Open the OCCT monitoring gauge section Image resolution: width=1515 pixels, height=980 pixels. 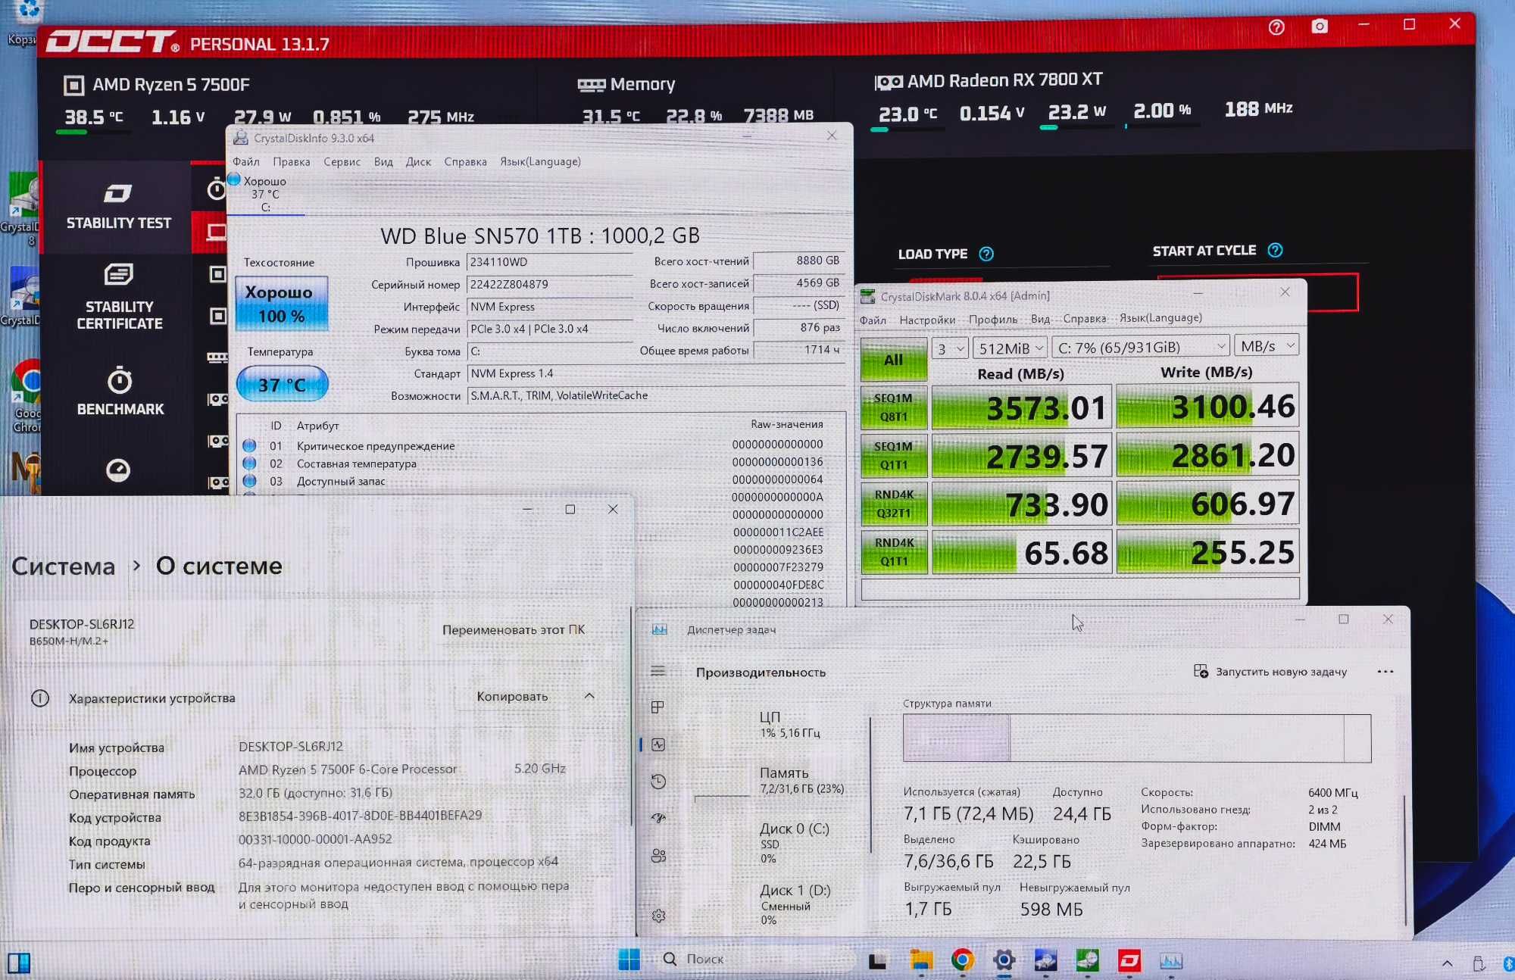[x=117, y=470]
